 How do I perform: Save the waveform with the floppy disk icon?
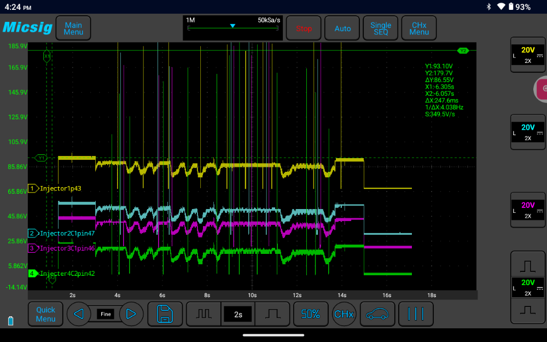pyautogui.click(x=165, y=314)
